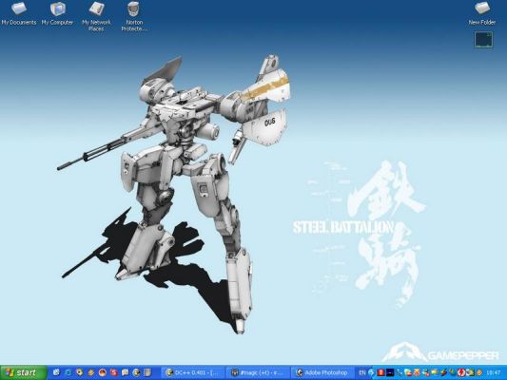The image size is (507, 380).
Task: Click the Windows start button
Action: click(x=24, y=372)
